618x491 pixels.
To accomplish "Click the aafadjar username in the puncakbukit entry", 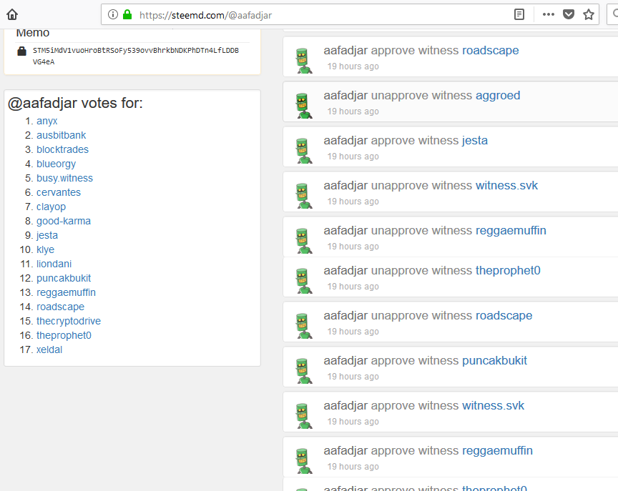I will pyautogui.click(x=347, y=360).
